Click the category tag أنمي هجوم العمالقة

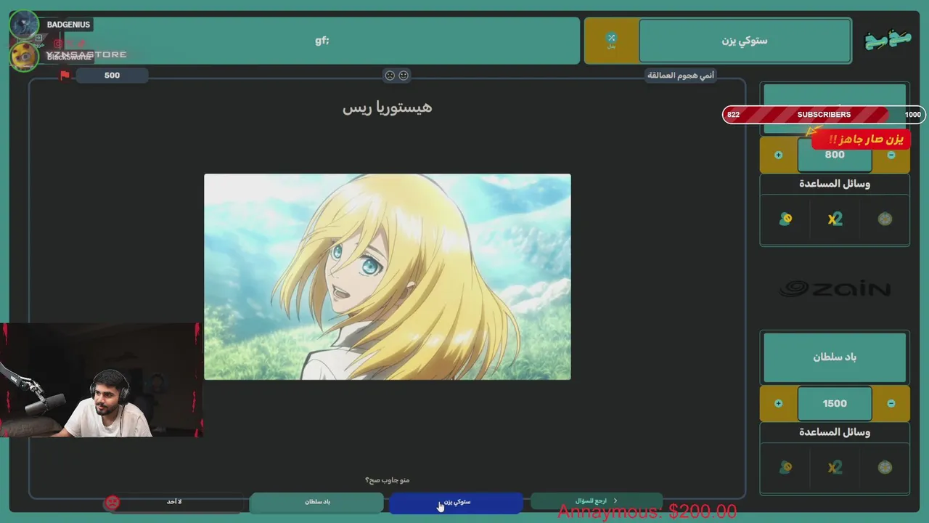coord(681,76)
